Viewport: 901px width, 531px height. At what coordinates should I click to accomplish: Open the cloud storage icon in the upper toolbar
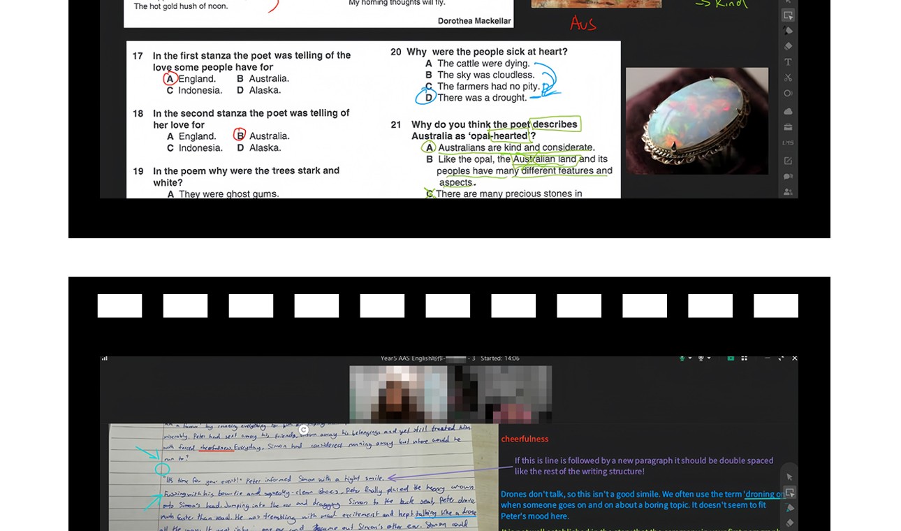788,111
